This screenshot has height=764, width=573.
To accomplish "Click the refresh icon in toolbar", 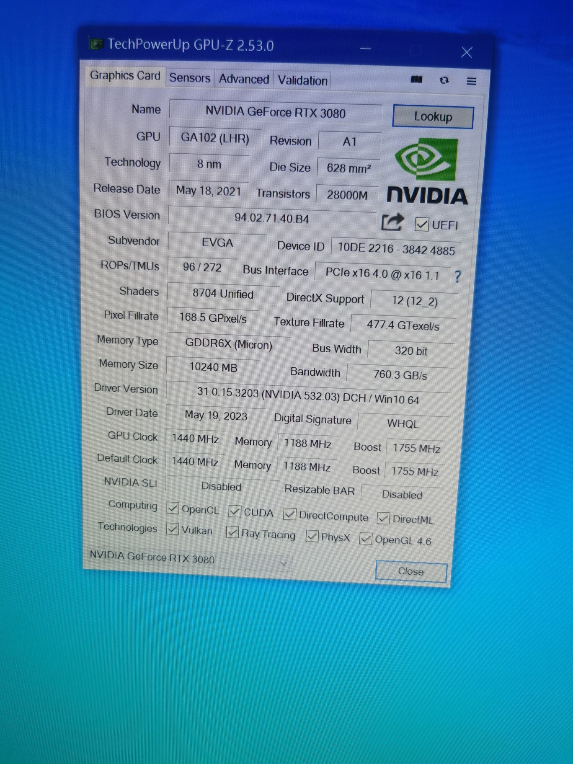I will click(x=444, y=80).
